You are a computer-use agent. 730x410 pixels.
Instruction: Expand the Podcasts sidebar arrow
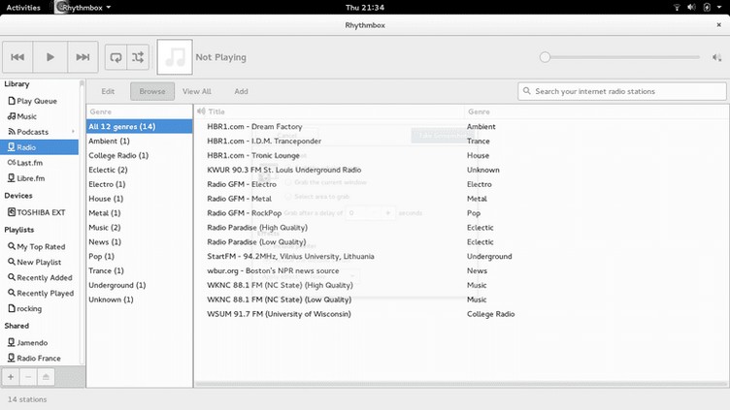click(x=73, y=132)
